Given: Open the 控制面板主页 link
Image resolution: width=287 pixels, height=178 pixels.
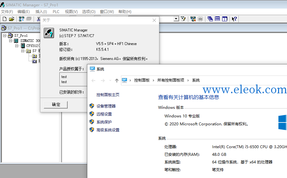Looking at the screenshot, I should tap(108, 95).
